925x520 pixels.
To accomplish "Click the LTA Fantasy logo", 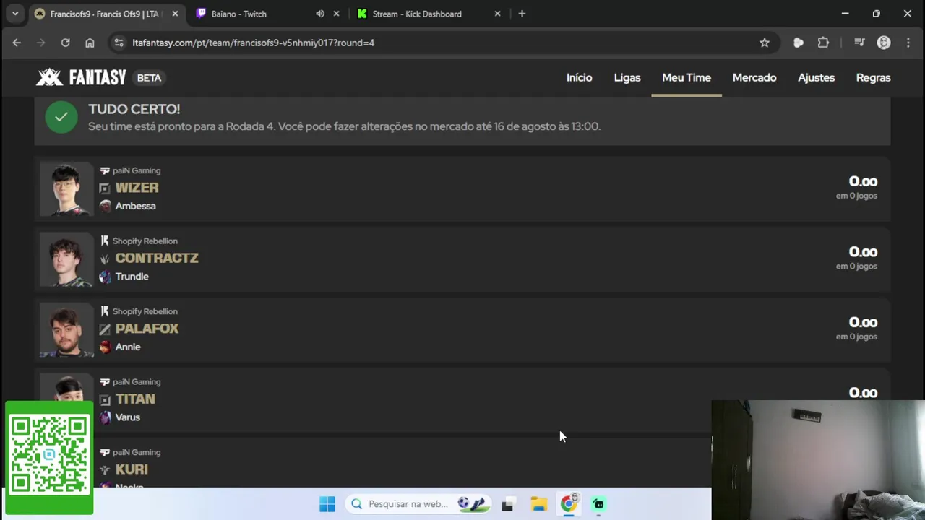I will 81,77.
